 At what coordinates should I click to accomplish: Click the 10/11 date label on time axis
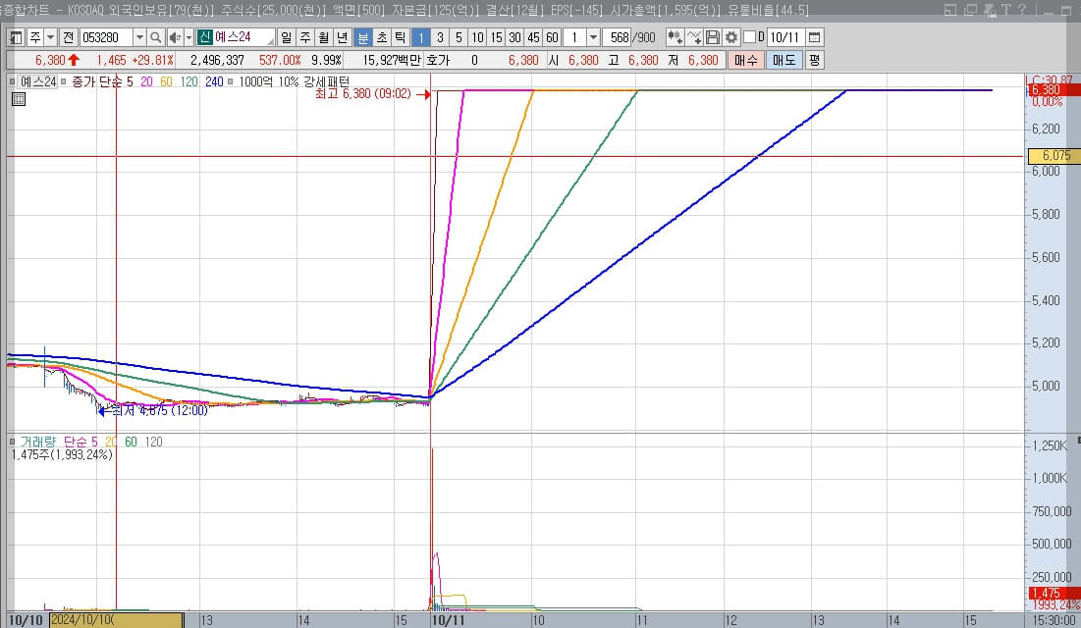[448, 620]
